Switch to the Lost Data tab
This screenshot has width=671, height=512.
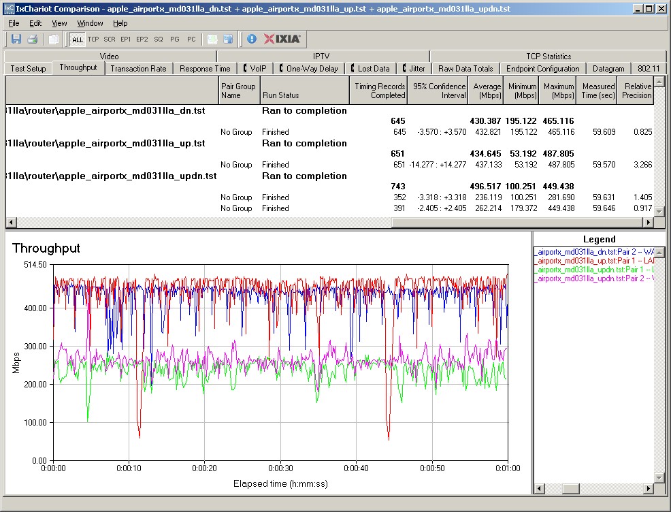(370, 69)
